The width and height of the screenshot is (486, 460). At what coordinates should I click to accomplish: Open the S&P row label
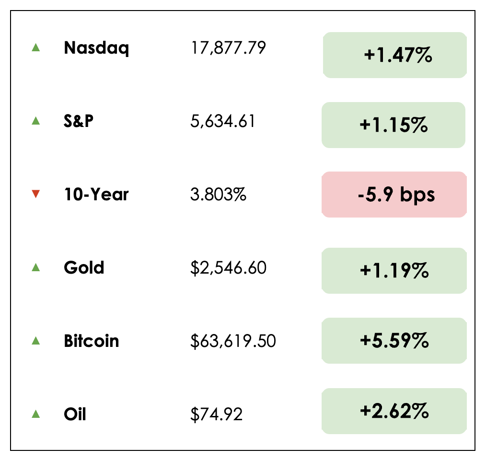[x=79, y=121]
